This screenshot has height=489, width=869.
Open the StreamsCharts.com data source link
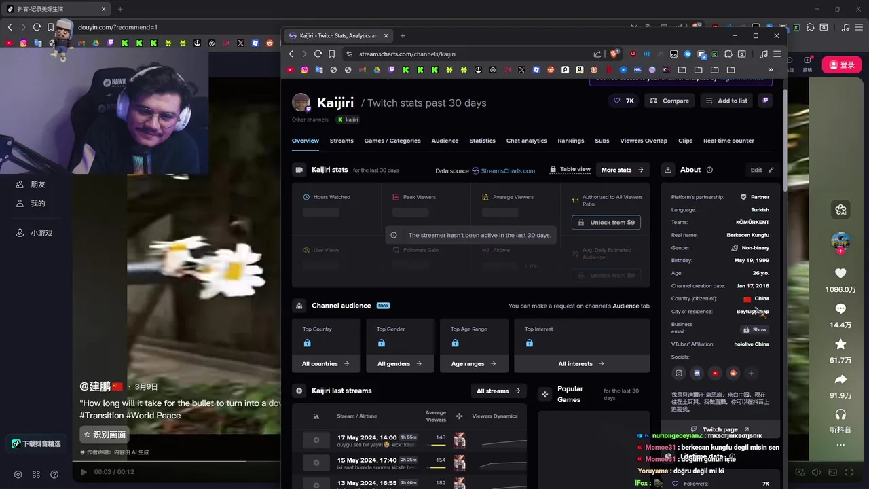click(x=503, y=170)
